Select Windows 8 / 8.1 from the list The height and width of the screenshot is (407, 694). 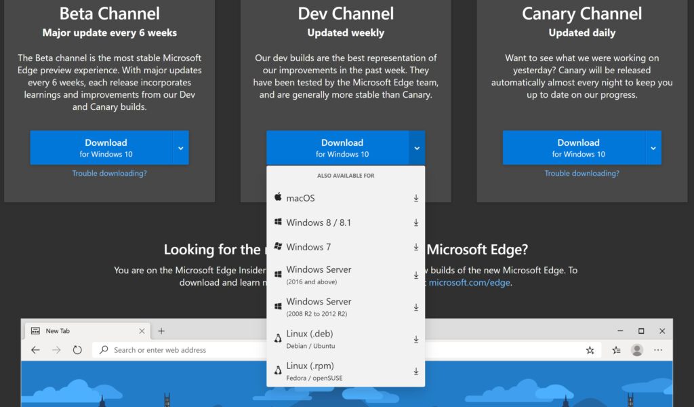point(346,222)
